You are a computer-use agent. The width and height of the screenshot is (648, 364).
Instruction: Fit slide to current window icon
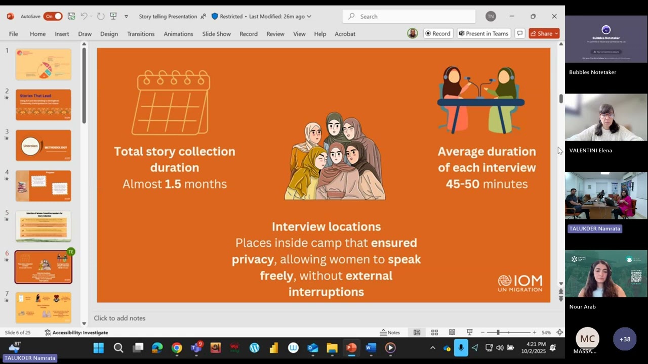point(559,333)
